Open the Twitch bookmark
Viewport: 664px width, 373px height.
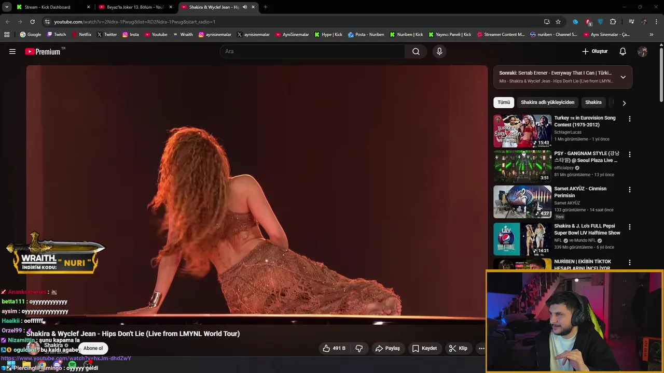57,35
